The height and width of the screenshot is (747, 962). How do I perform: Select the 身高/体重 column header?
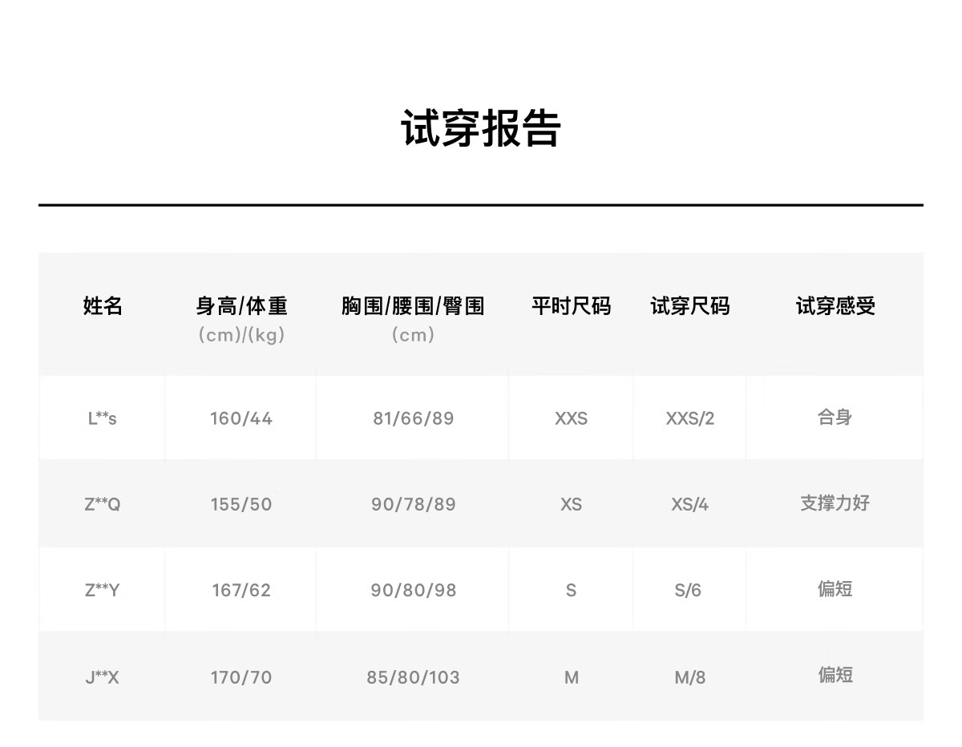click(x=241, y=305)
